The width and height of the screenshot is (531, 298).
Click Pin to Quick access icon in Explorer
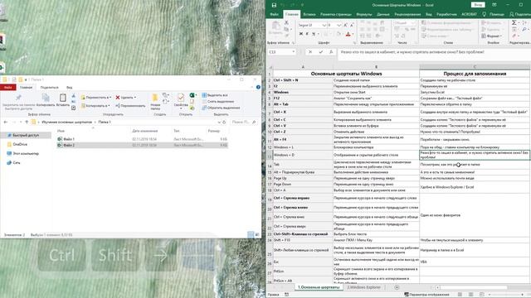pyautogui.click(x=18, y=99)
